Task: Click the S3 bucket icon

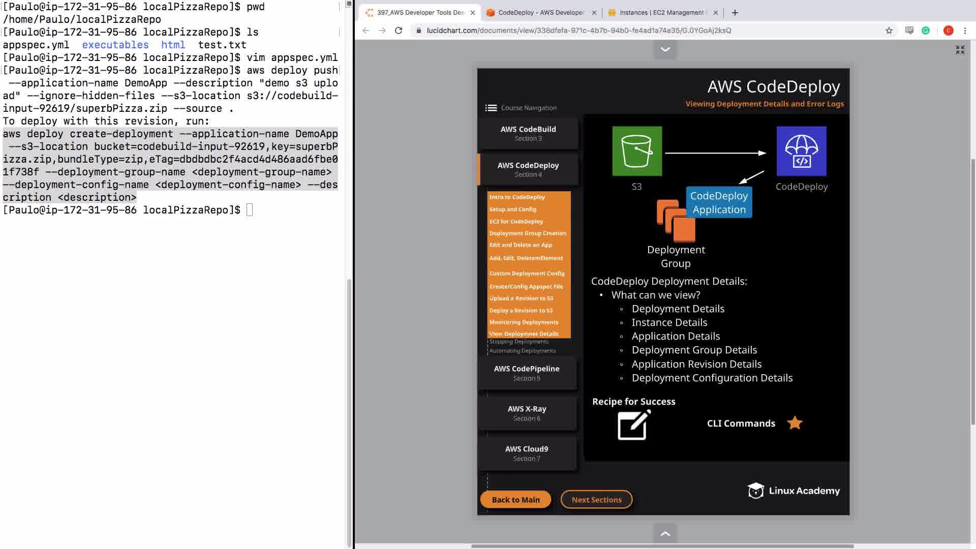Action: [x=637, y=151]
